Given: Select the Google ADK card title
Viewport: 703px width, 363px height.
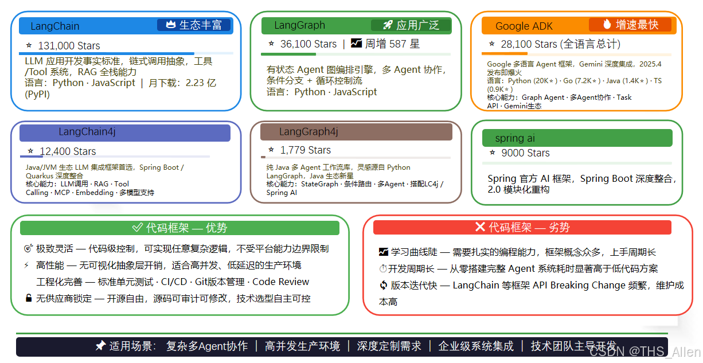Looking at the screenshot, I should [524, 26].
